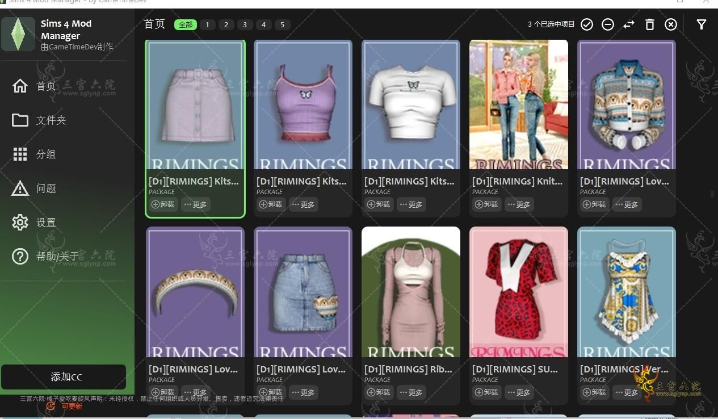Click the Sims 4 plumbob logo

pyautogui.click(x=18, y=34)
